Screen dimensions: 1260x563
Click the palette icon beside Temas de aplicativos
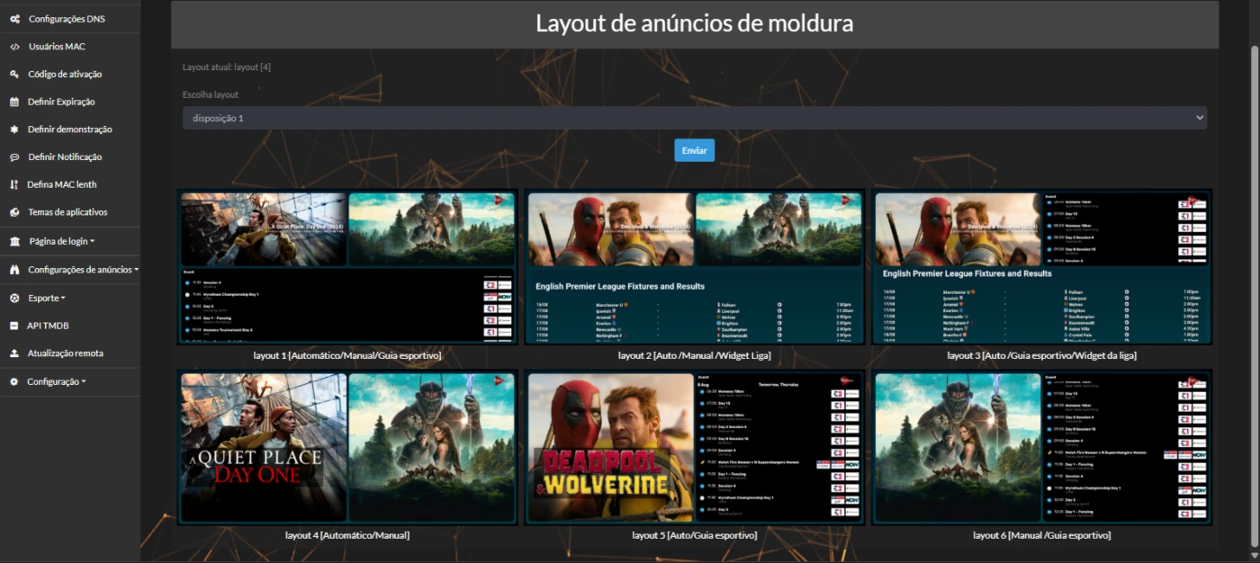14,212
